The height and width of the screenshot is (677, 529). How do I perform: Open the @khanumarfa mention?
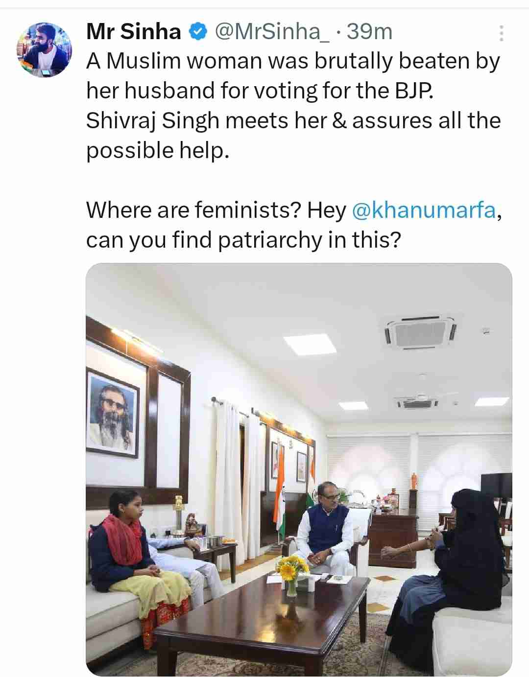tap(424, 210)
